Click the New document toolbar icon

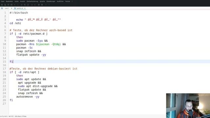pos(2,5)
